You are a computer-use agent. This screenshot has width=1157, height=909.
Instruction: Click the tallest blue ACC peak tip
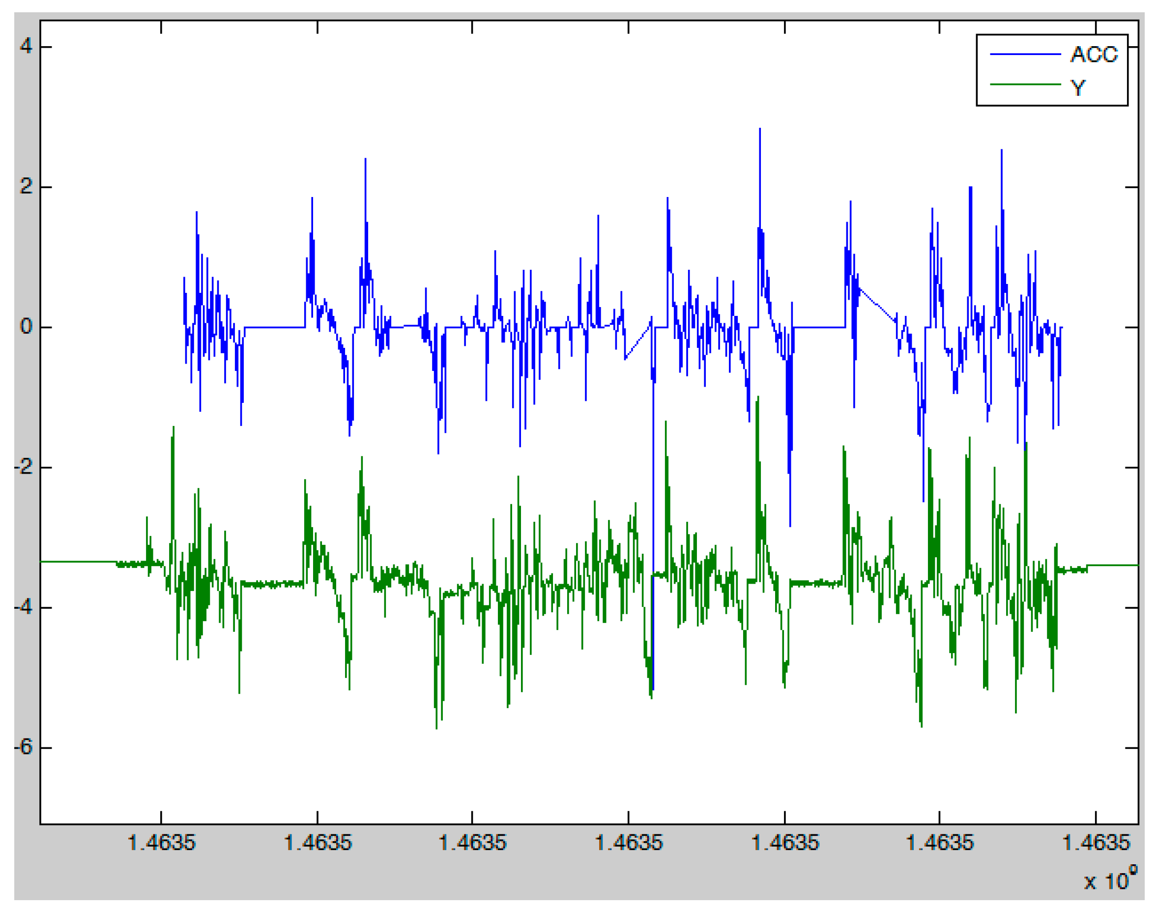point(760,130)
